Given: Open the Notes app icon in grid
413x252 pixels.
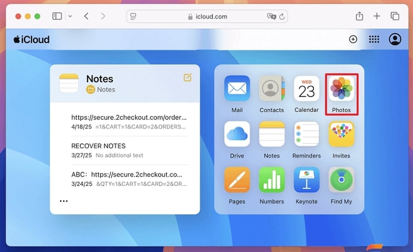Looking at the screenshot, I should click(x=272, y=134).
